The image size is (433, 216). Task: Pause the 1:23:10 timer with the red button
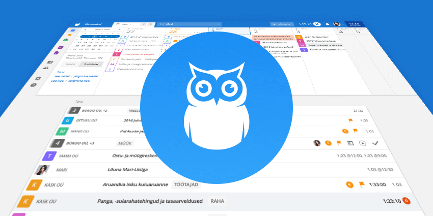(x=407, y=201)
